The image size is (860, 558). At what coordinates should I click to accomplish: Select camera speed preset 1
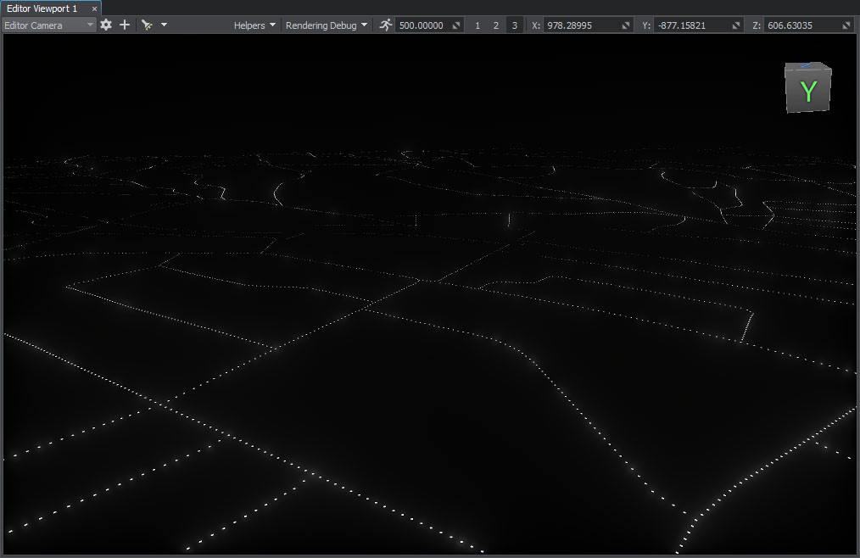coord(477,25)
